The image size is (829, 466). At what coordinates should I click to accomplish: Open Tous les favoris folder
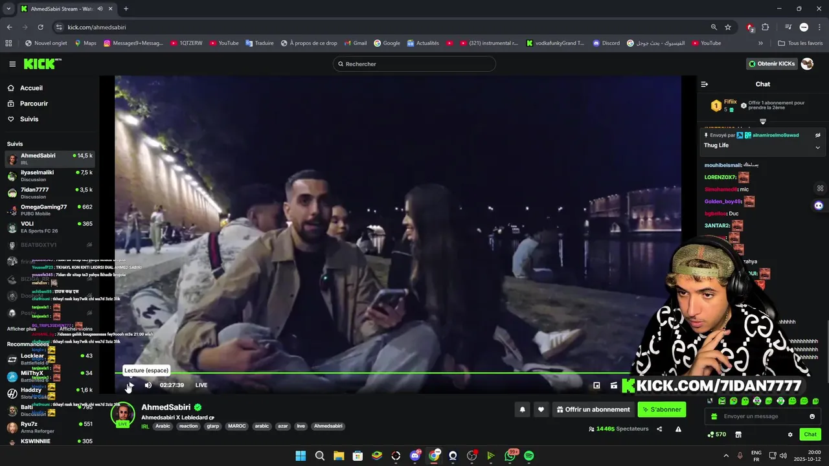(x=801, y=43)
